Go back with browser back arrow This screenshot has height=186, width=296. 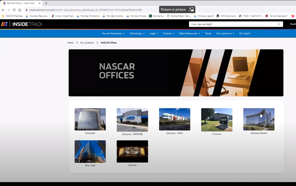3,10
